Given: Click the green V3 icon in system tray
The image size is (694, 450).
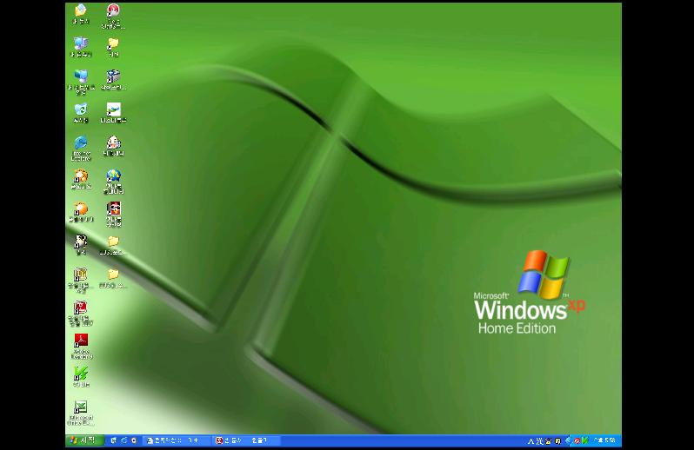Looking at the screenshot, I should [585, 440].
